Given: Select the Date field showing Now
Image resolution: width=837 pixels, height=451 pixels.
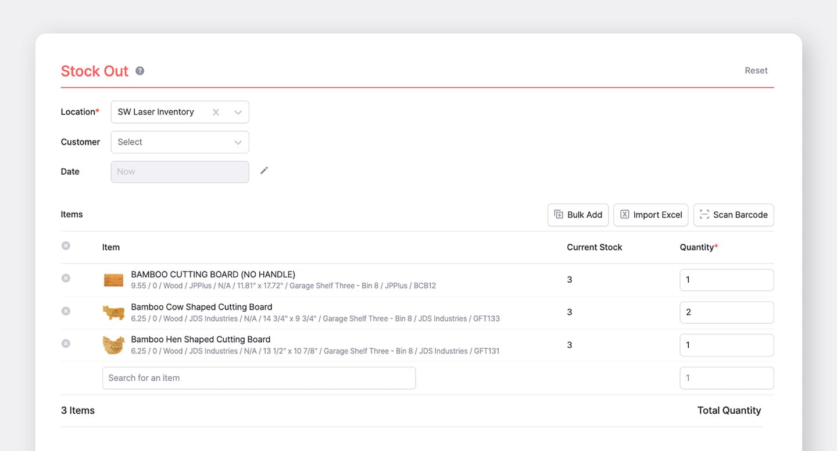Looking at the screenshot, I should [180, 171].
